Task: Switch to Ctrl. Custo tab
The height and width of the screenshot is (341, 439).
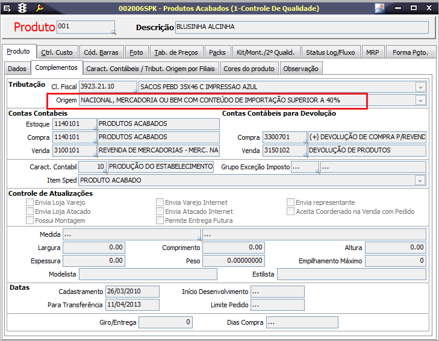Action: pos(57,52)
